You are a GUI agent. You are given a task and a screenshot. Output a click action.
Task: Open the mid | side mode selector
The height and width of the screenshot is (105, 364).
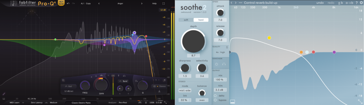coord(185,90)
